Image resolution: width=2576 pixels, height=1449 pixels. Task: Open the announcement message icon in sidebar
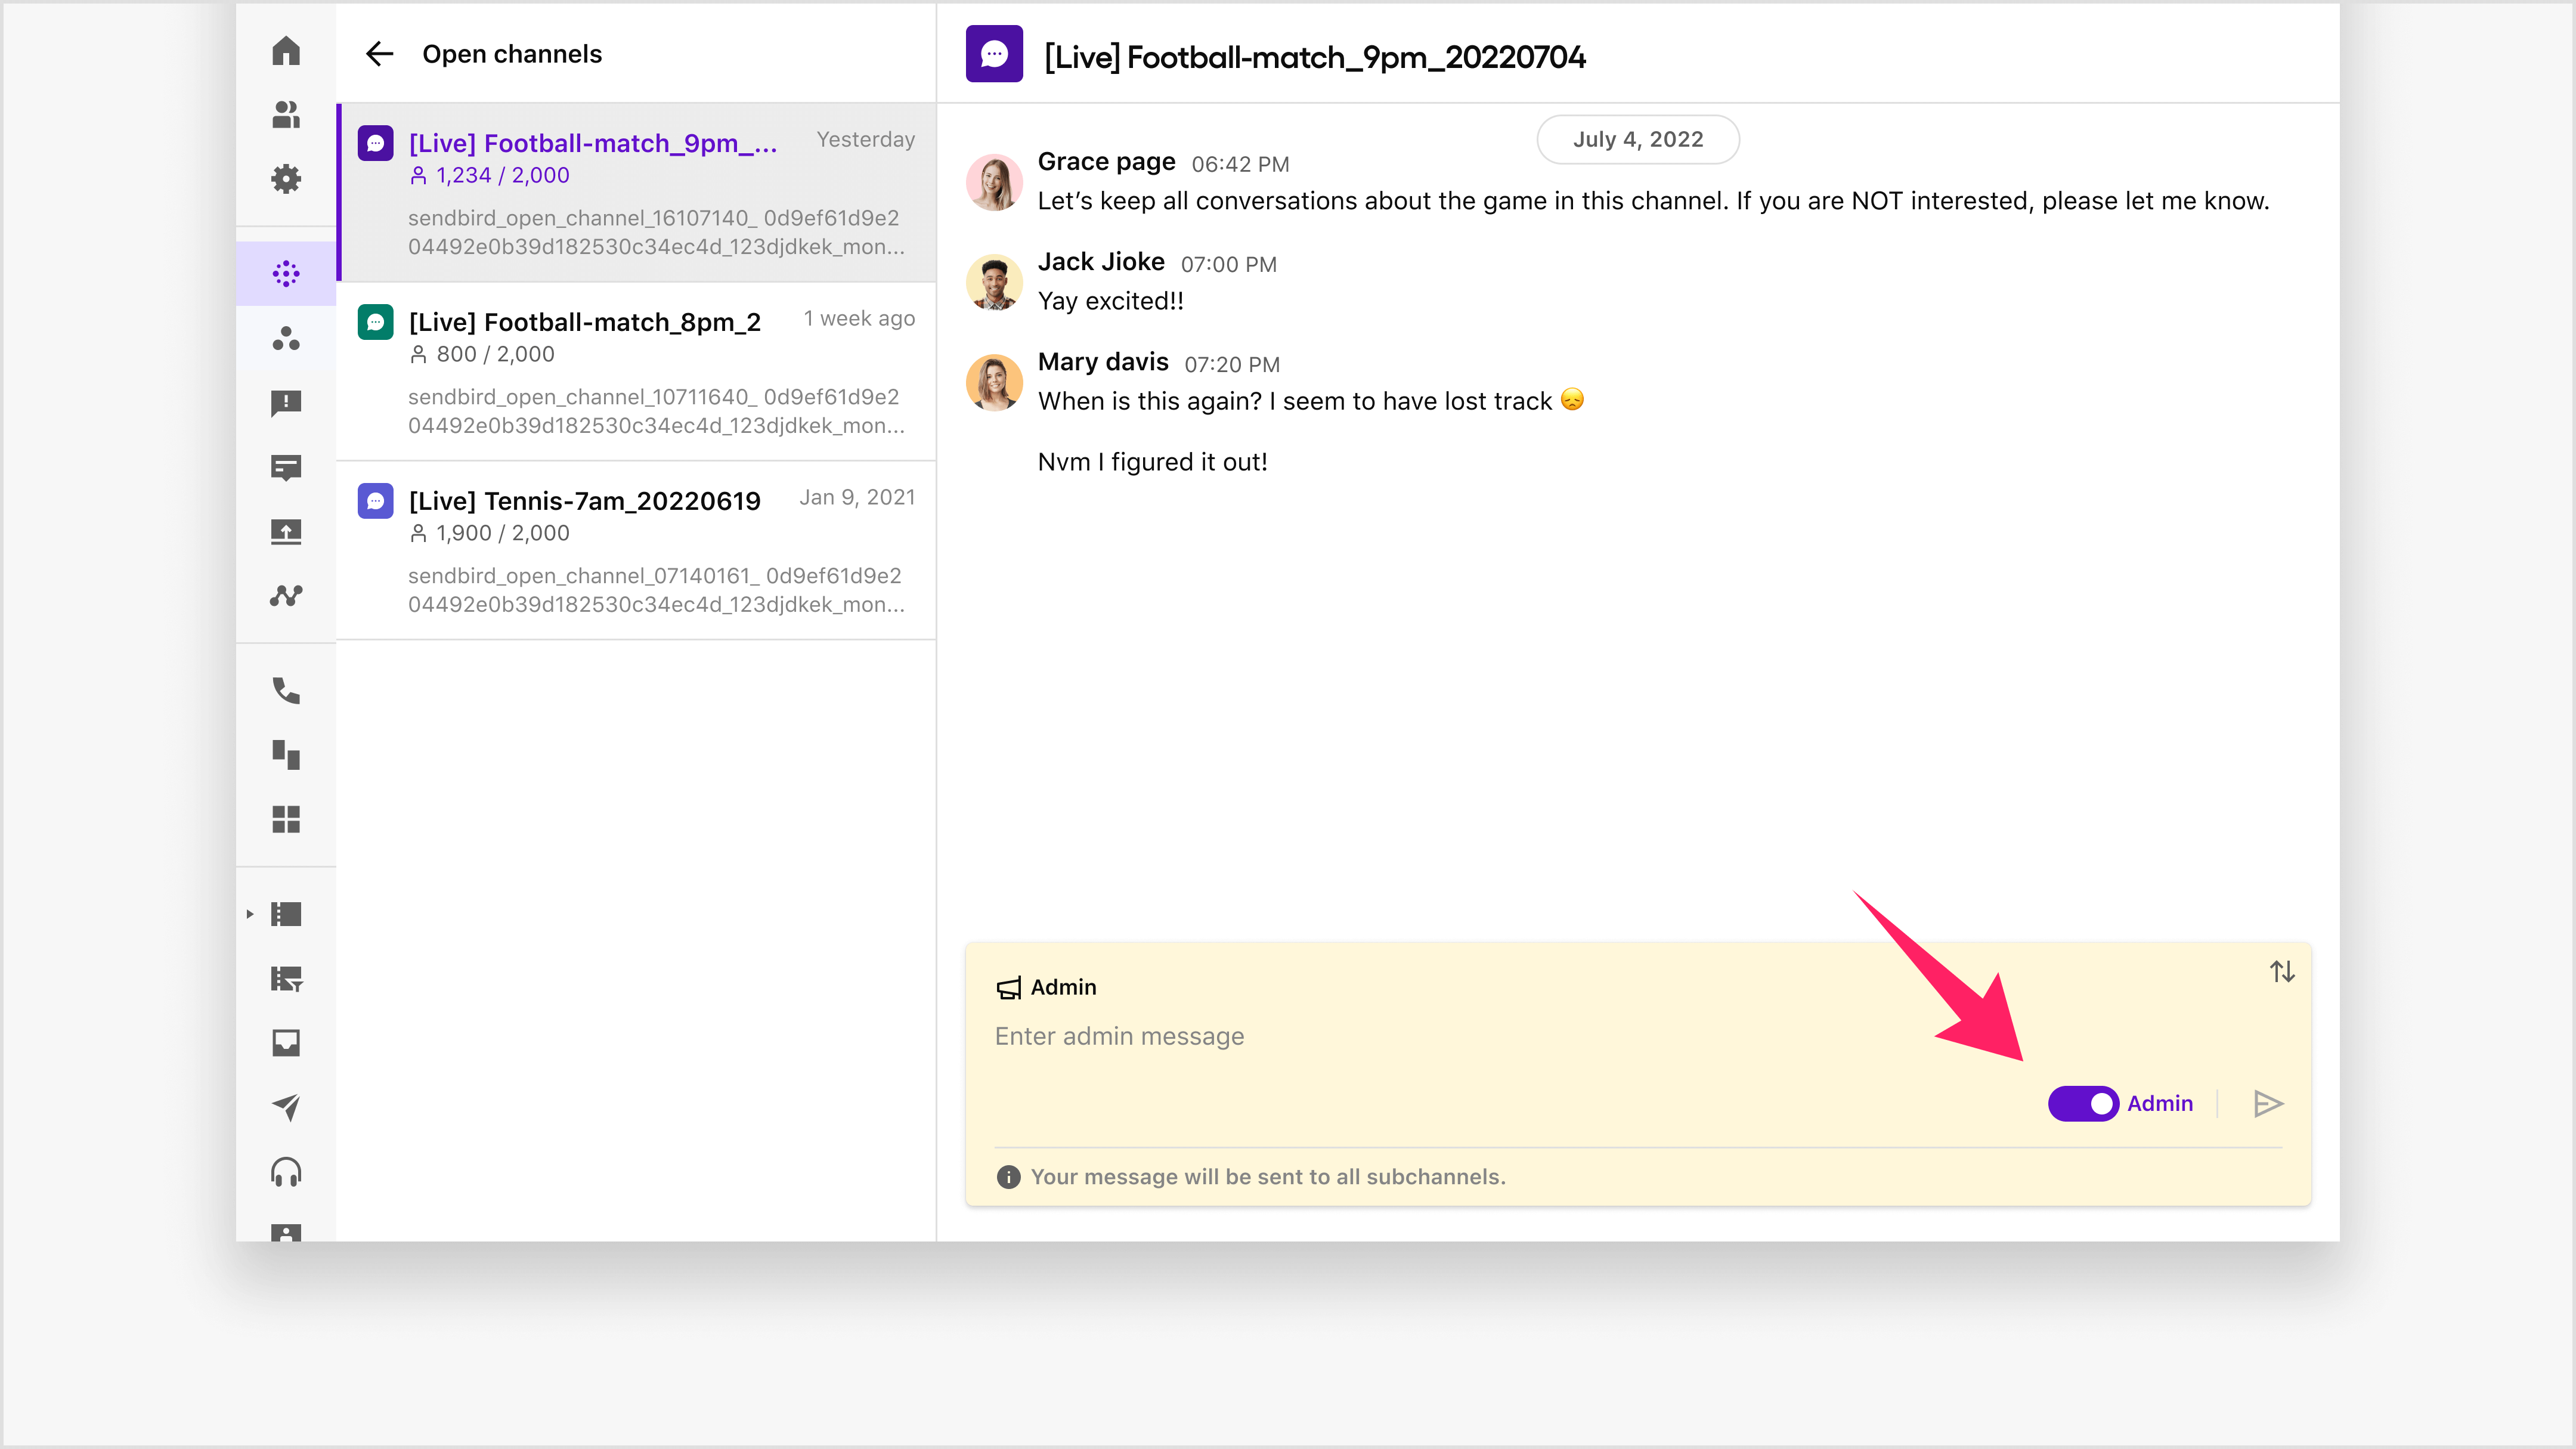click(286, 467)
